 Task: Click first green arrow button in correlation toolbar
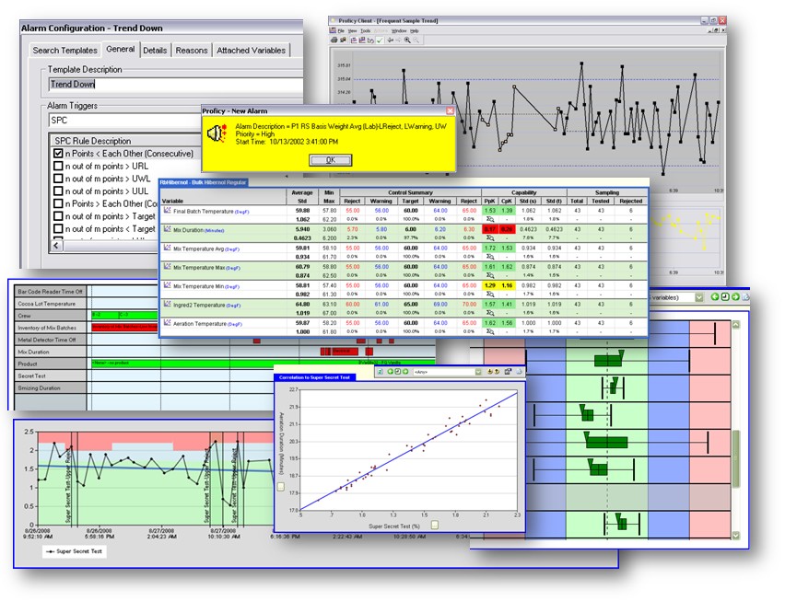click(391, 372)
